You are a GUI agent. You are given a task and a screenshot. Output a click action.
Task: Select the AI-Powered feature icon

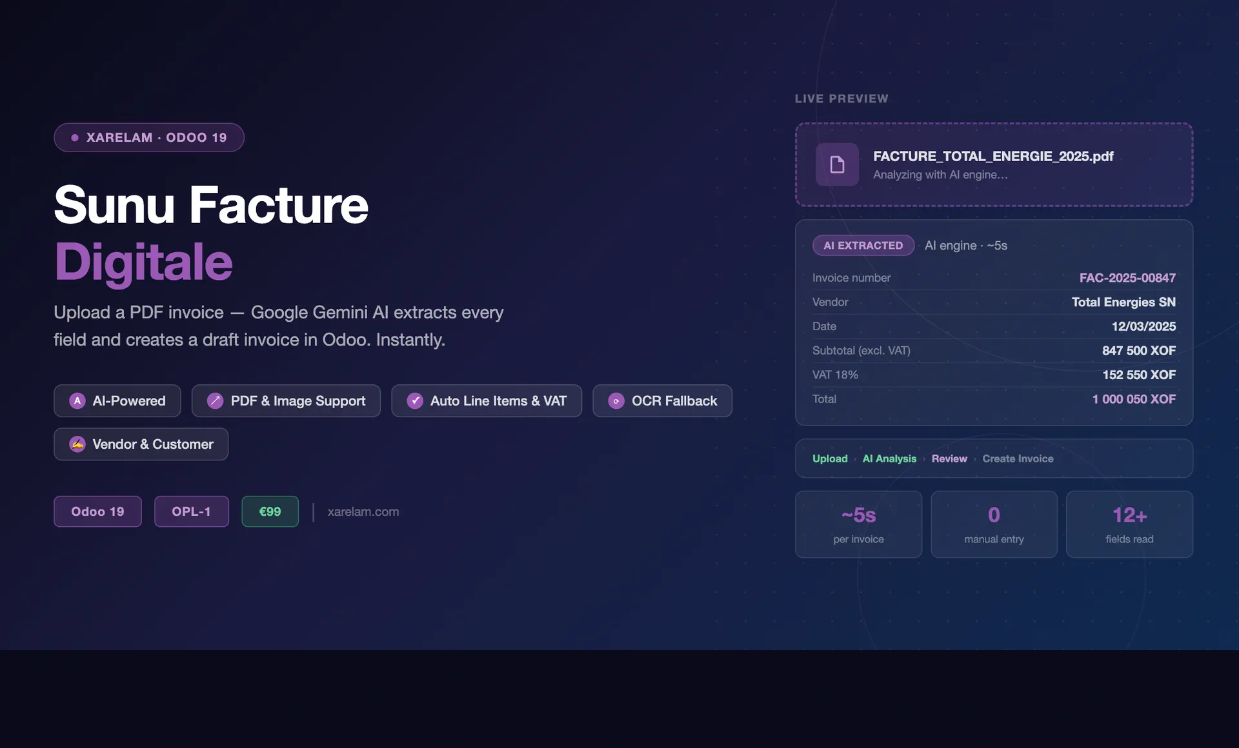(x=77, y=400)
